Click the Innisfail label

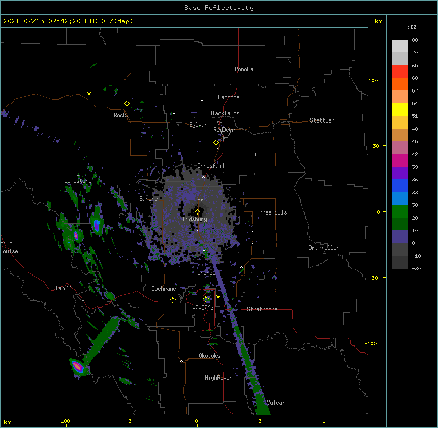(x=211, y=166)
